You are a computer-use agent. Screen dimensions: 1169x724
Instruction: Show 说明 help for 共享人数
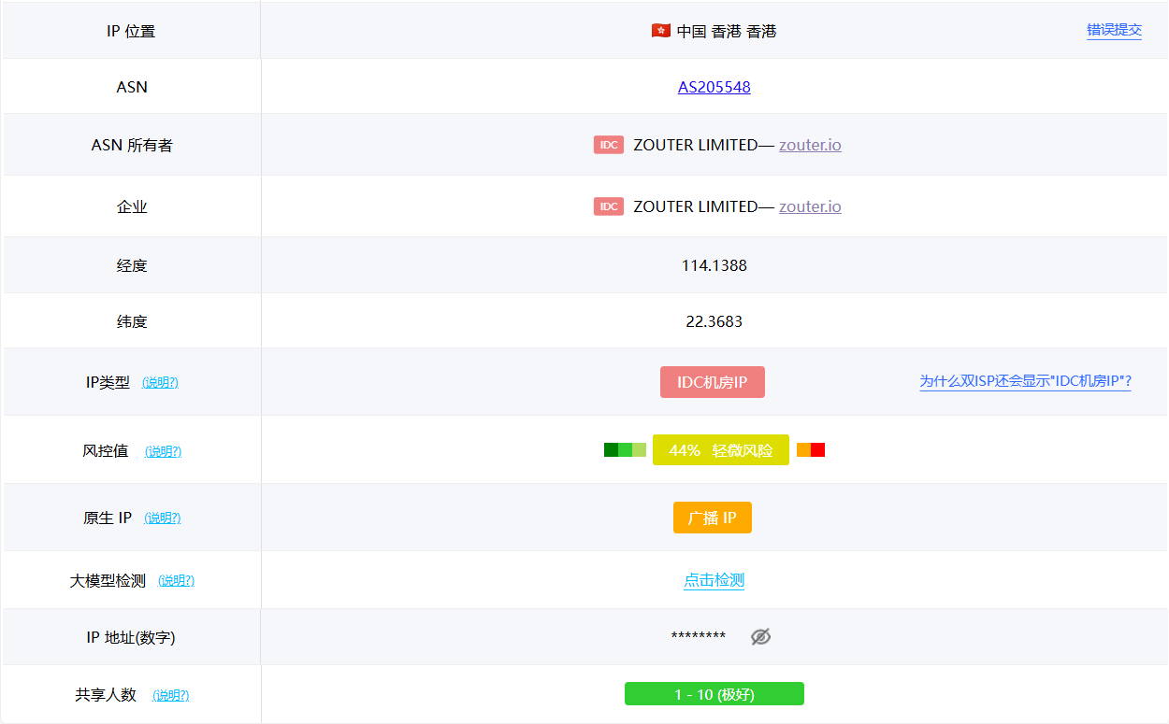tap(170, 696)
